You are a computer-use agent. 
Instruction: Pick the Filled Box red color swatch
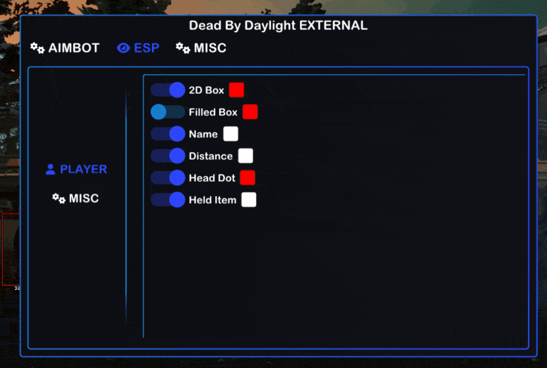click(250, 112)
